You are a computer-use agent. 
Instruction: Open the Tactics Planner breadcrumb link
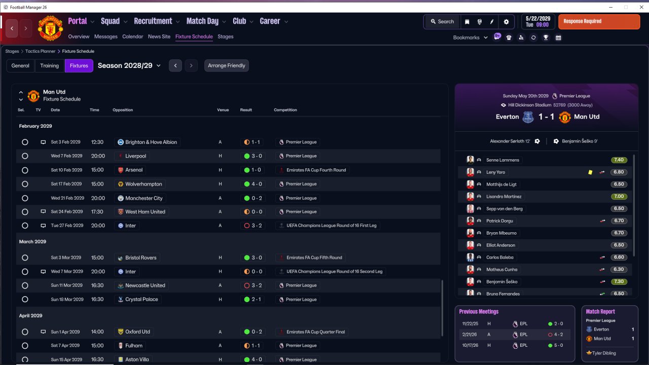(42, 51)
